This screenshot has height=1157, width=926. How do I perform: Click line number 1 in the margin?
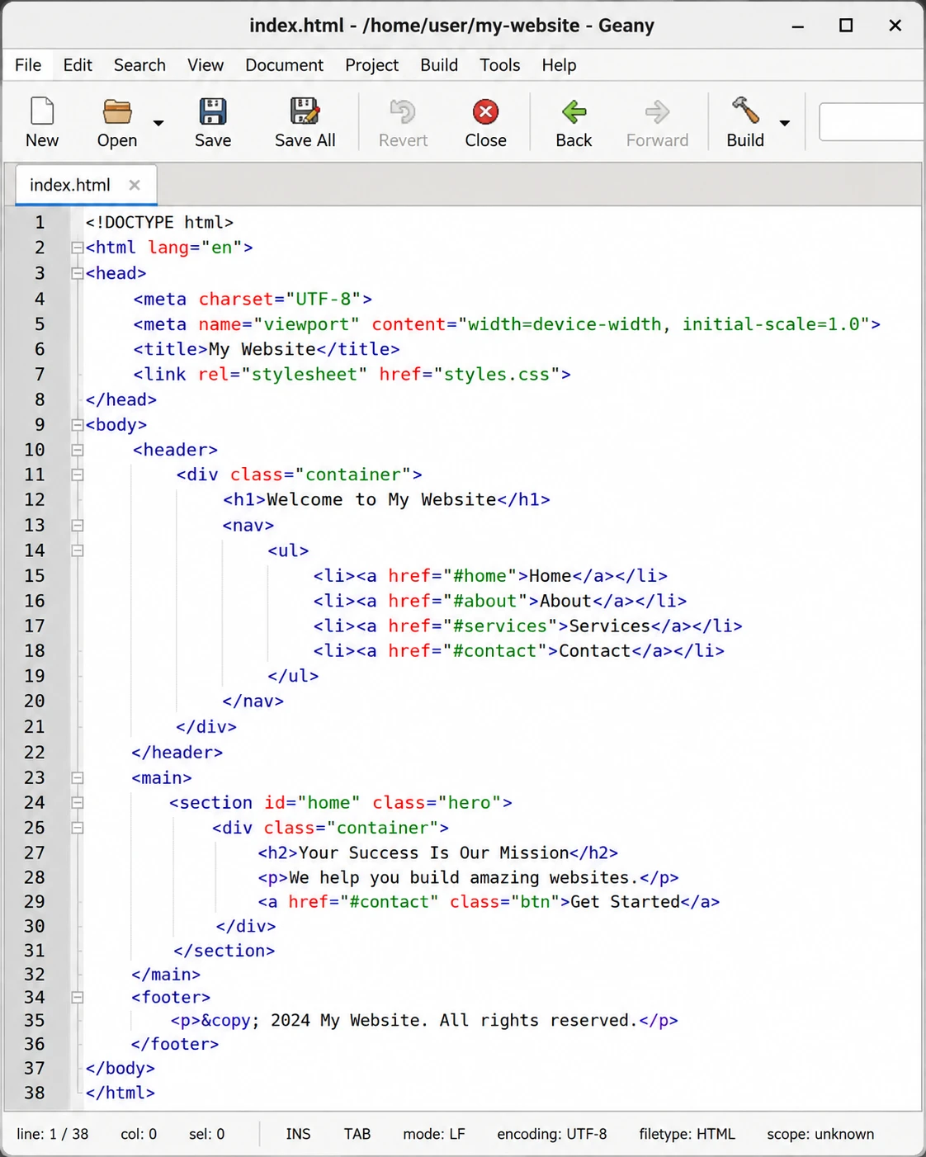(x=39, y=222)
